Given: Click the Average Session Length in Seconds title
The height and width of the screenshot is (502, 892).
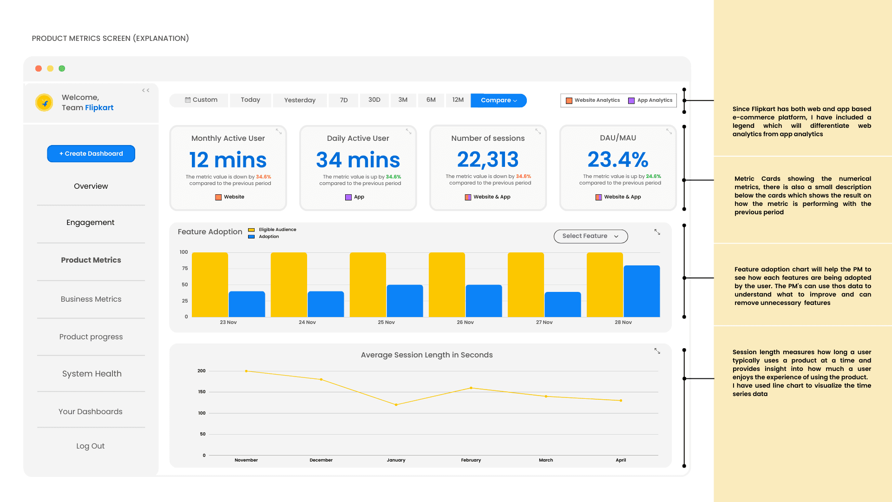Looking at the screenshot, I should (x=427, y=355).
